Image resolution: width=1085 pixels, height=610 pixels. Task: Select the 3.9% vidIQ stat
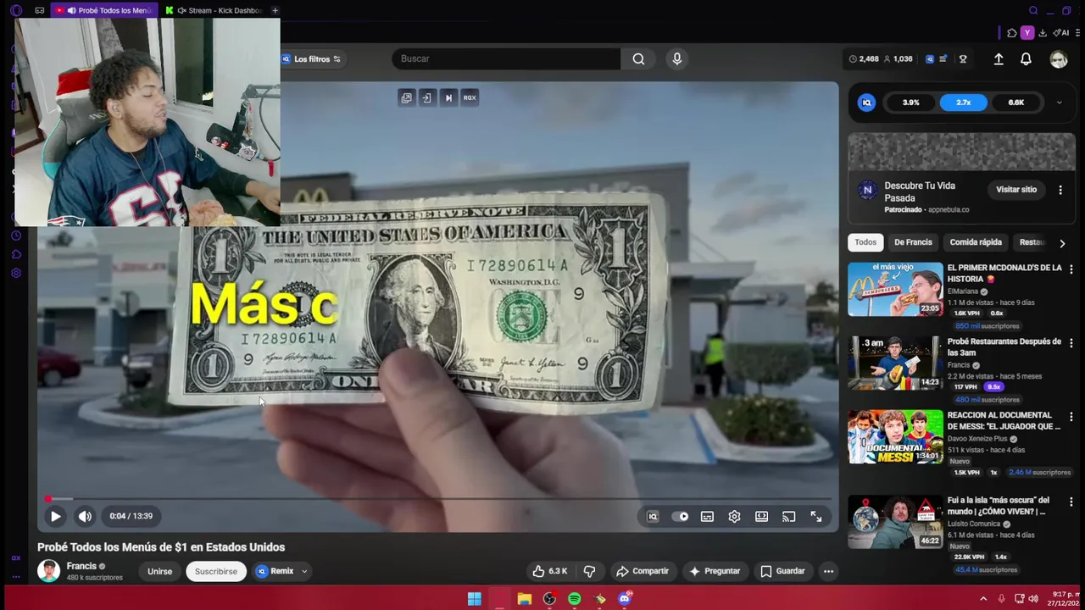pos(910,103)
